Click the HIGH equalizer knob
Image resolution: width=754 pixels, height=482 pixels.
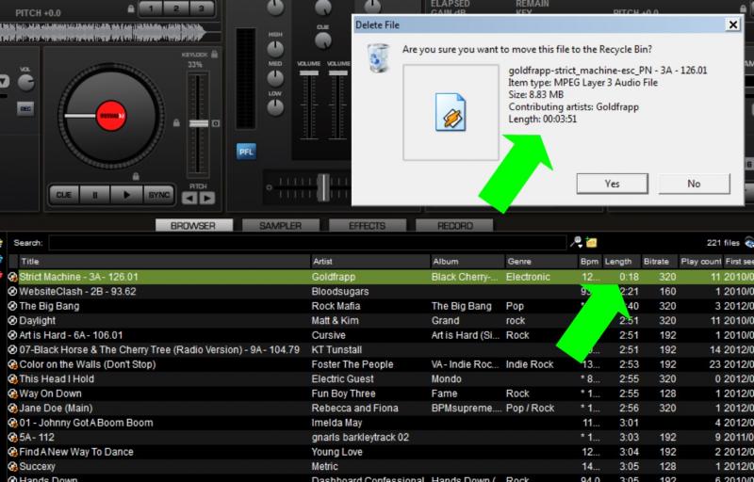275,49
